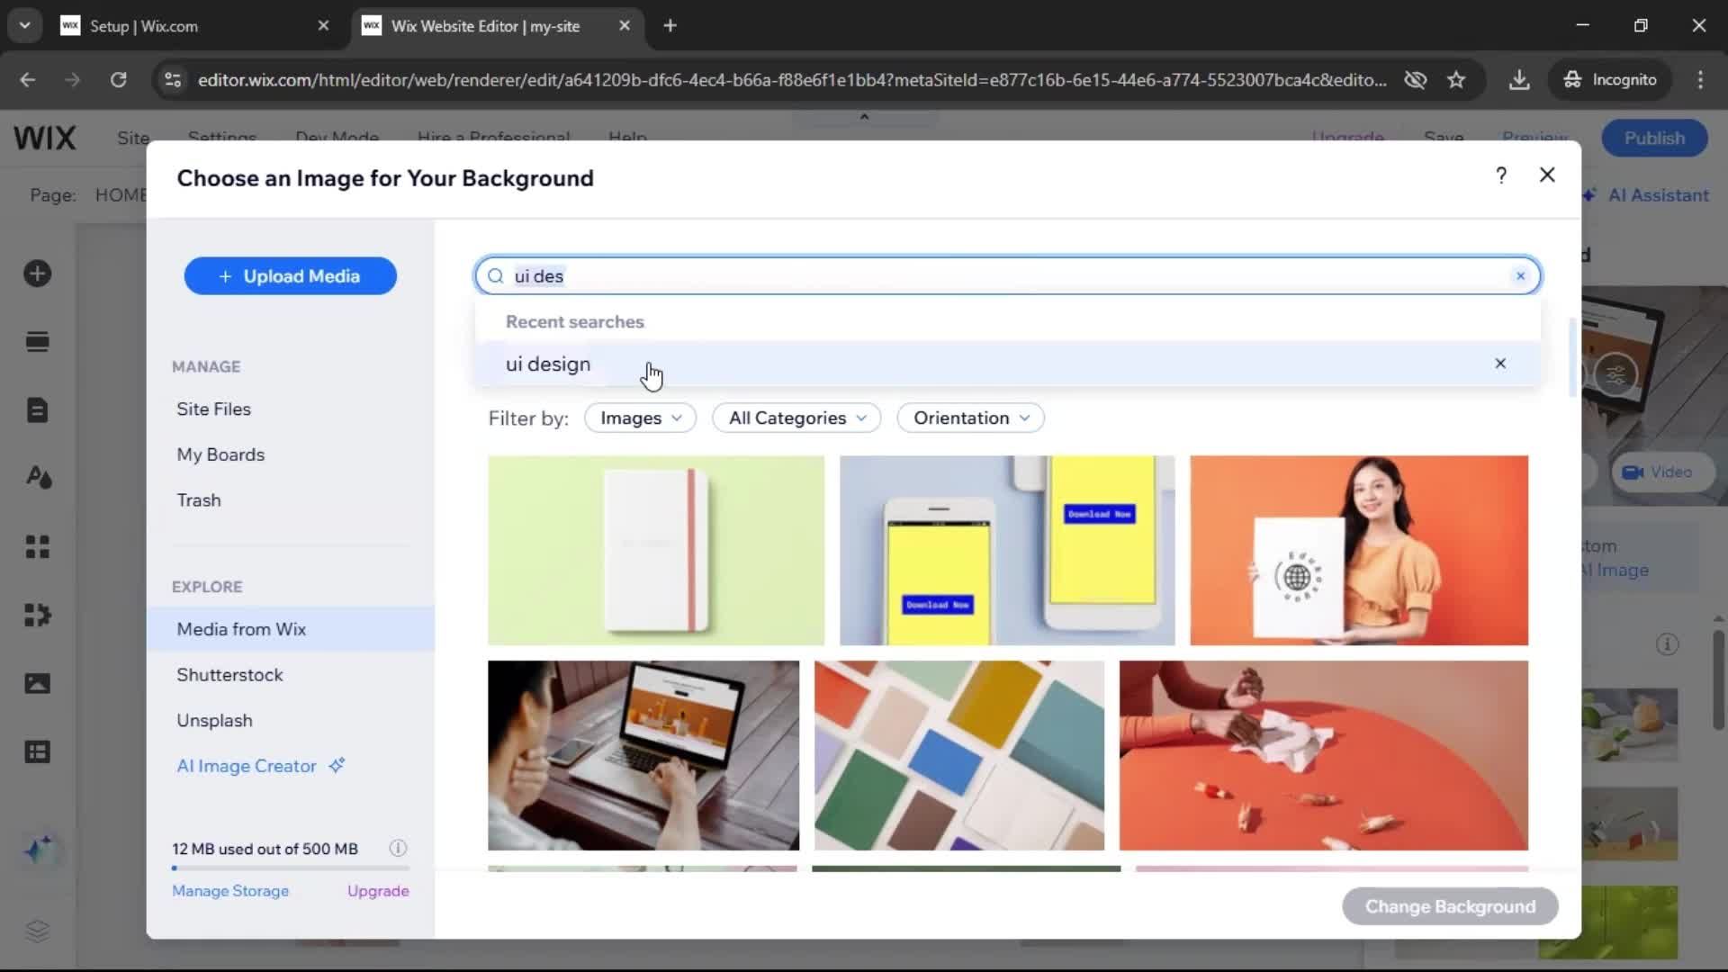Switch to Wix Website Editor browser tab
1728x972 pixels.
pyautogui.click(x=498, y=26)
